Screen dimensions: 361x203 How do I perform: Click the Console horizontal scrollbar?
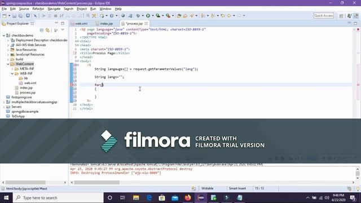[96, 182]
